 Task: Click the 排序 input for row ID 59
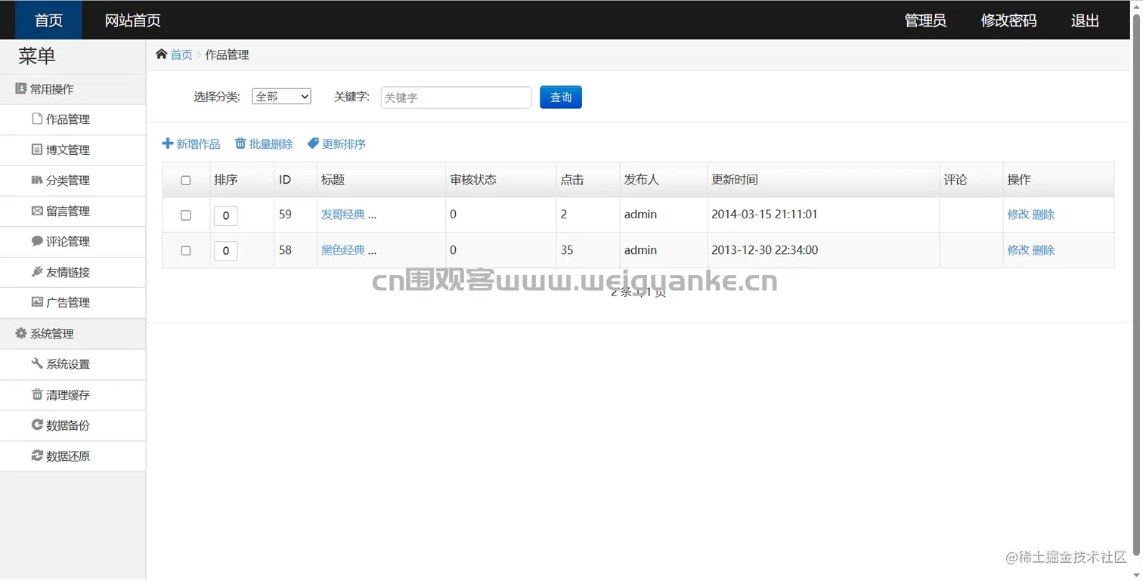(x=226, y=215)
